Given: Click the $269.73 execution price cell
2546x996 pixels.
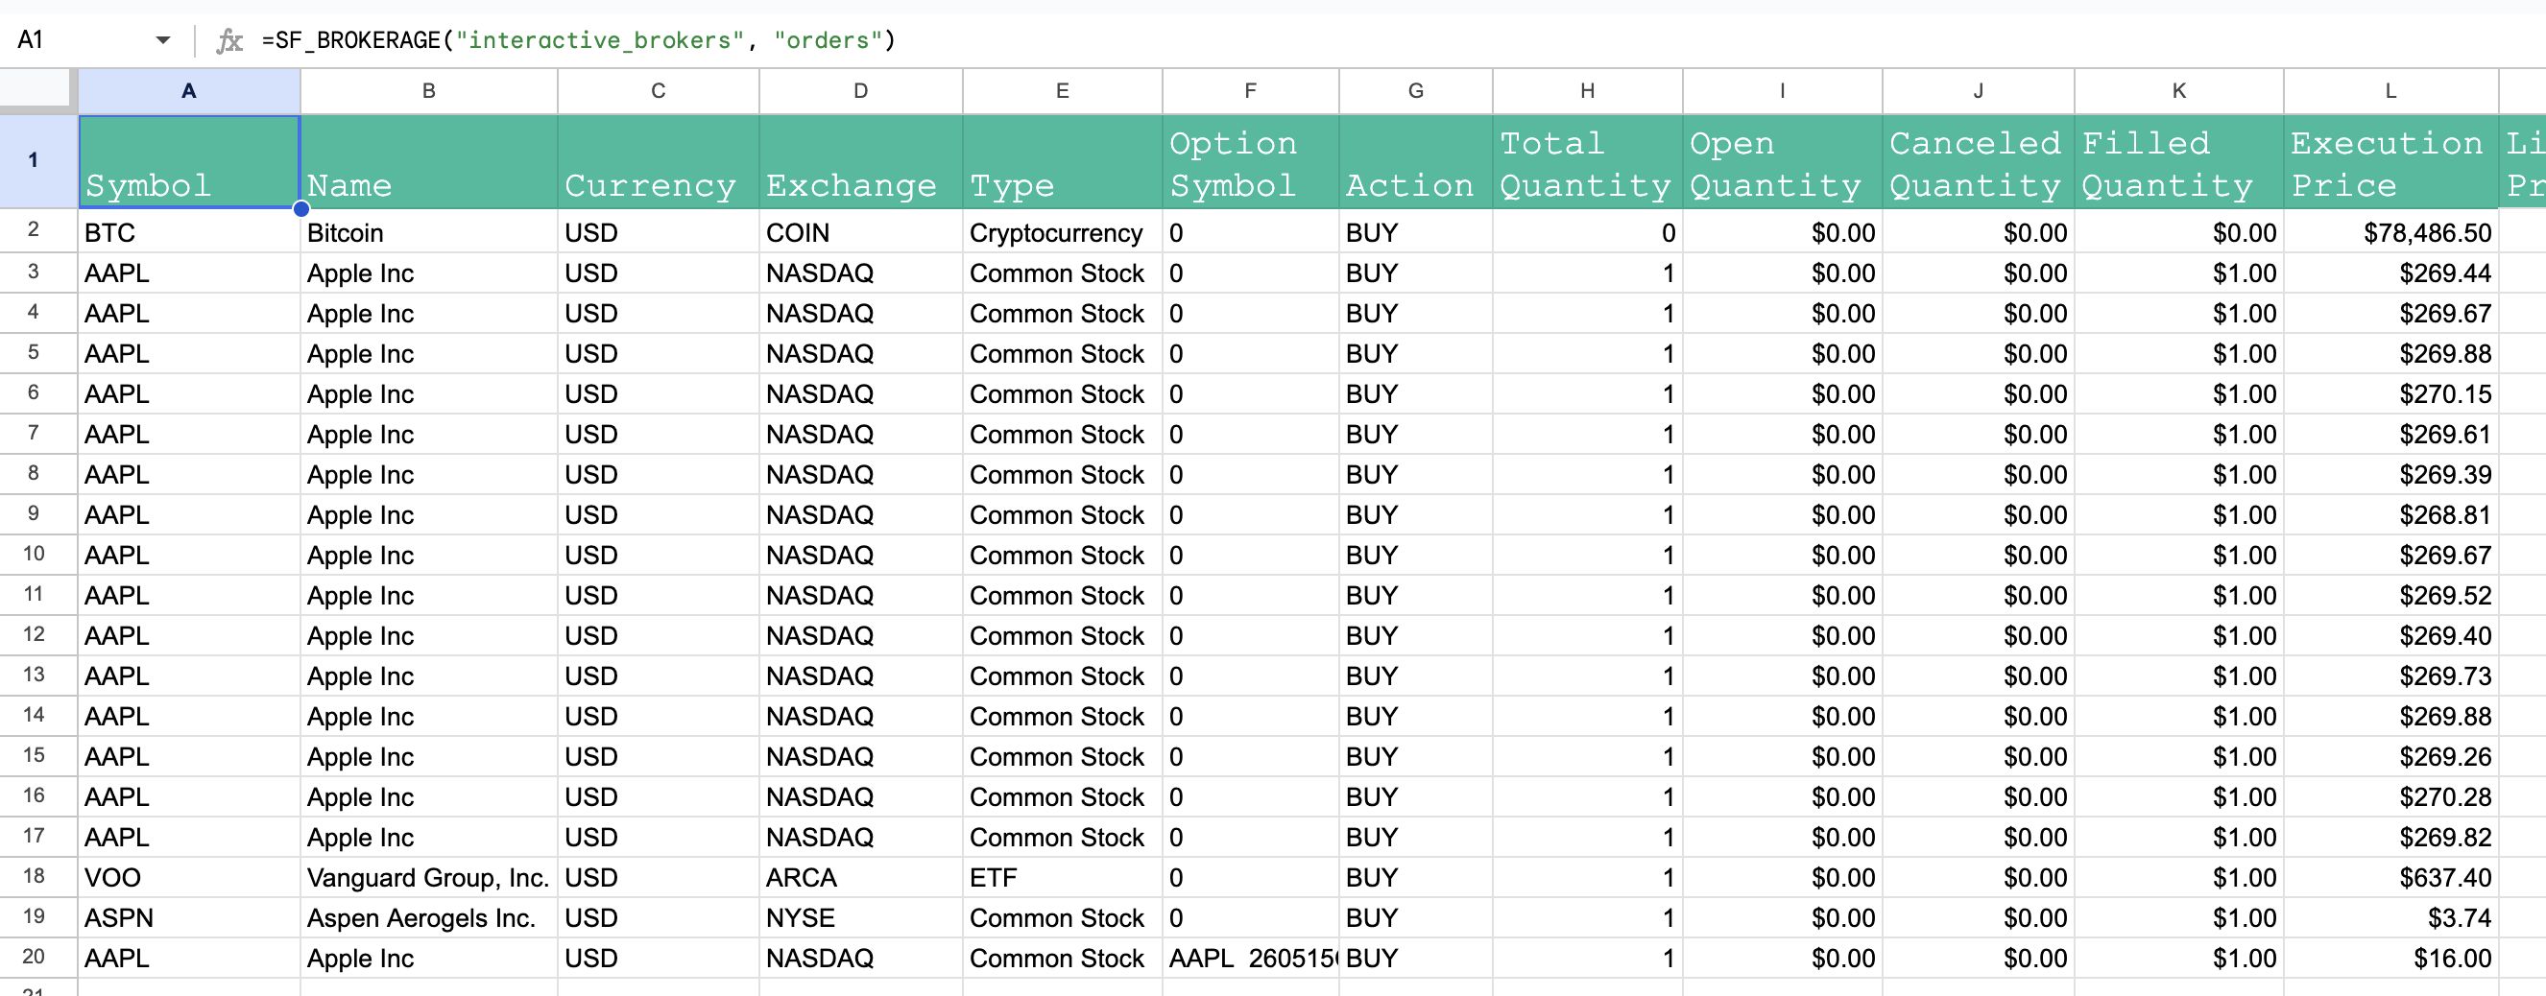Looking at the screenshot, I should (2390, 676).
